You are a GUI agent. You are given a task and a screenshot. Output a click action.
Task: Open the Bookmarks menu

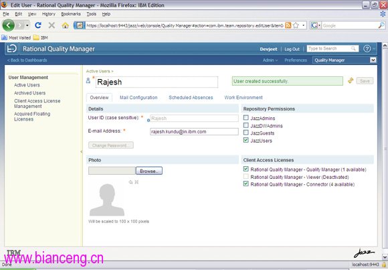(x=71, y=14)
